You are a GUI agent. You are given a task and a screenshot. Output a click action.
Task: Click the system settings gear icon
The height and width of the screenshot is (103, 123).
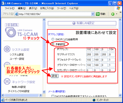coord(7,49)
